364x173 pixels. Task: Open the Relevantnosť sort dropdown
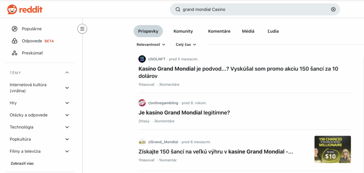tap(151, 45)
